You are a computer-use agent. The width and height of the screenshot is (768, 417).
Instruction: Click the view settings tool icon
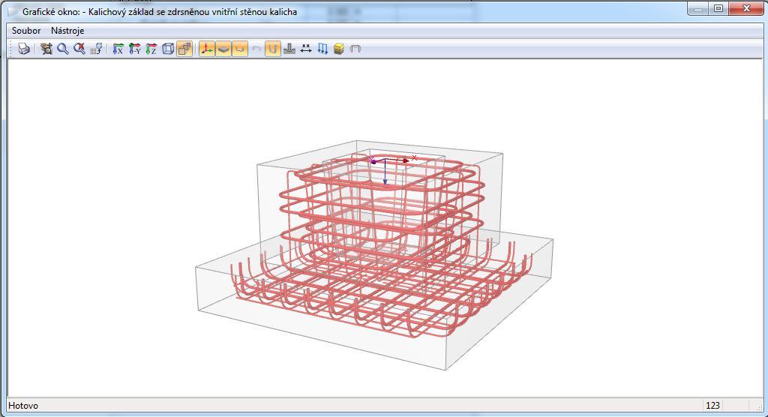(46, 49)
